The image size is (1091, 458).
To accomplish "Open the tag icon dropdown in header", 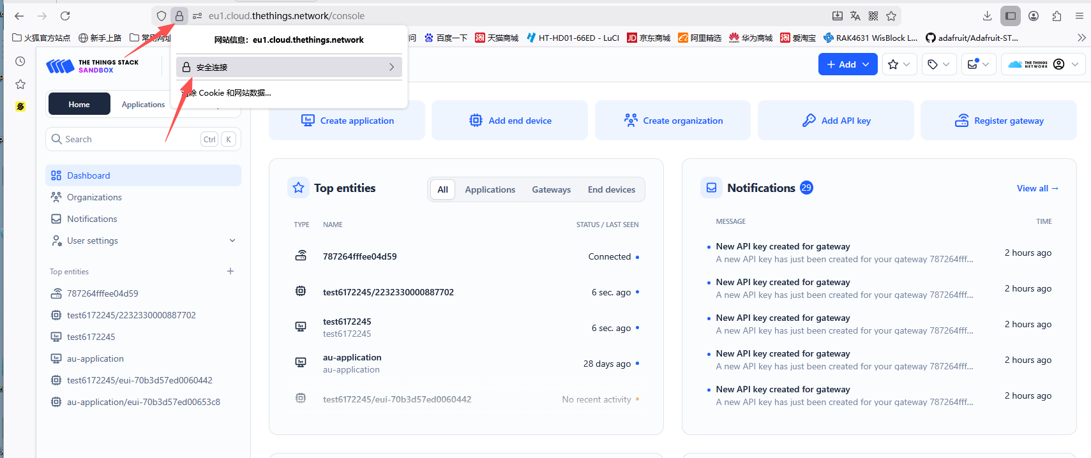I will click(938, 64).
